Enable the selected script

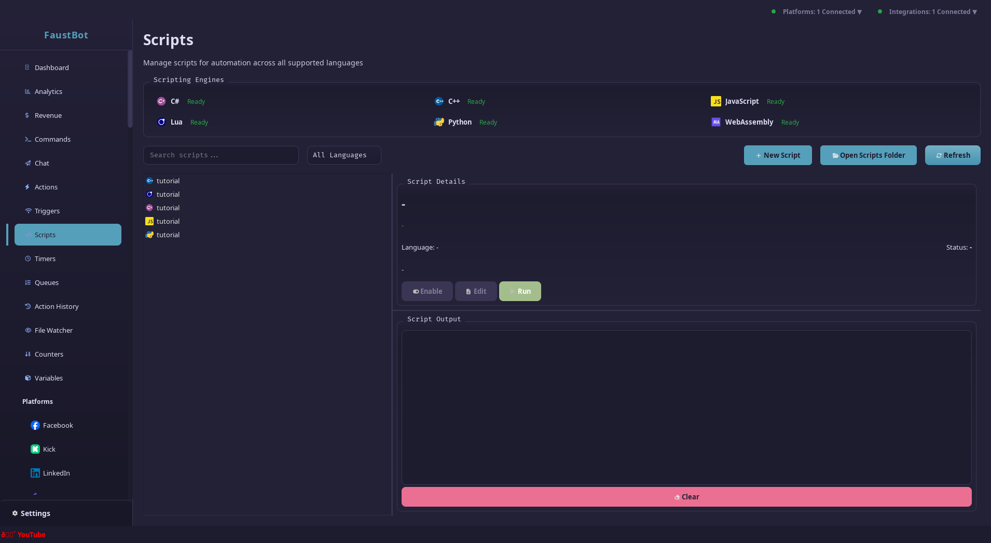point(426,291)
